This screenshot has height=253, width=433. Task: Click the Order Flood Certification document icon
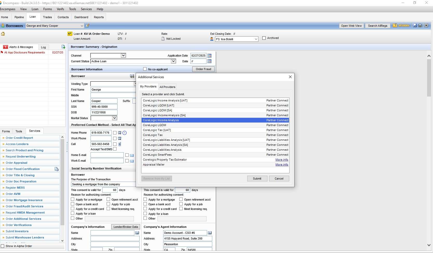coord(57,169)
